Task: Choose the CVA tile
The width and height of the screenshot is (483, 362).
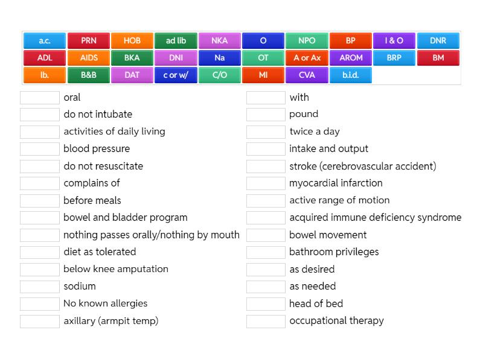Action: [307, 75]
